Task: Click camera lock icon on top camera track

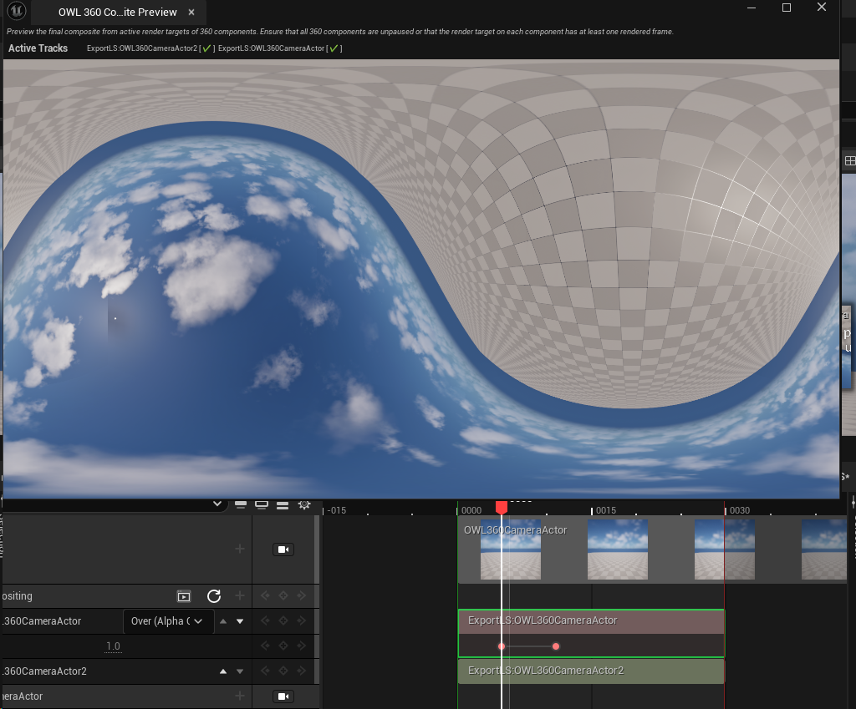Action: click(283, 549)
